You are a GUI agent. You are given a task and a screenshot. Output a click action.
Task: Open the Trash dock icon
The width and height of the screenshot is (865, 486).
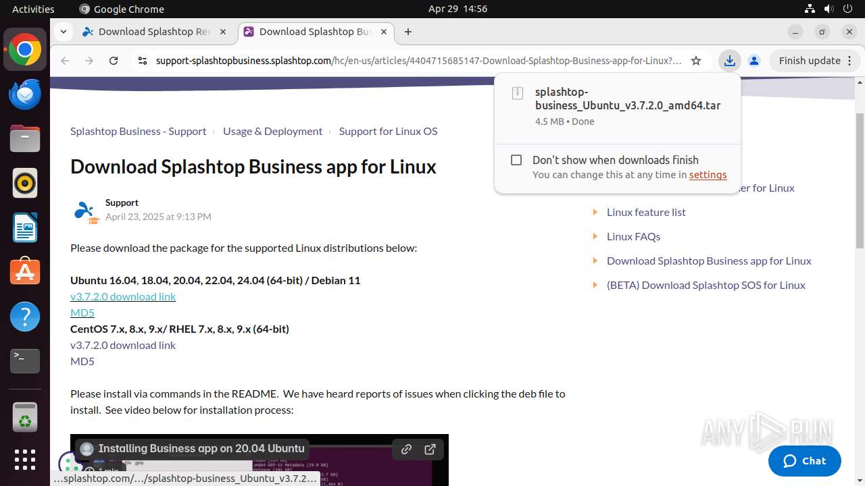(25, 418)
